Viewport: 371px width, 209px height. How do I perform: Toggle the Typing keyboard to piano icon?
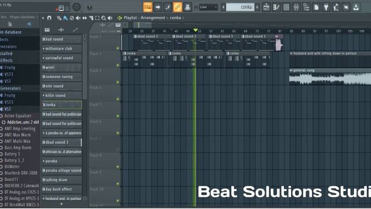pos(148,7)
